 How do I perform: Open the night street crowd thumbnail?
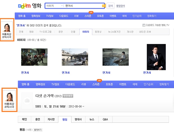click(x=34, y=57)
